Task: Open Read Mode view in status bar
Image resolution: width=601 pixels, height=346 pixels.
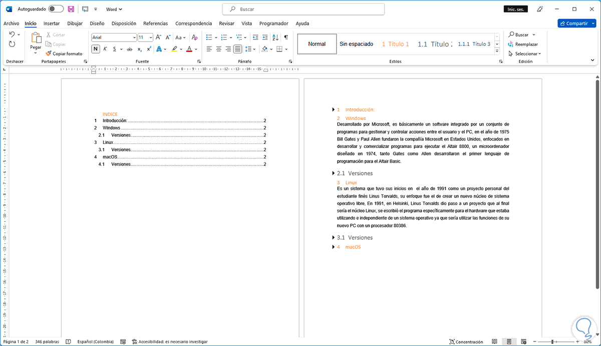Action: point(494,341)
